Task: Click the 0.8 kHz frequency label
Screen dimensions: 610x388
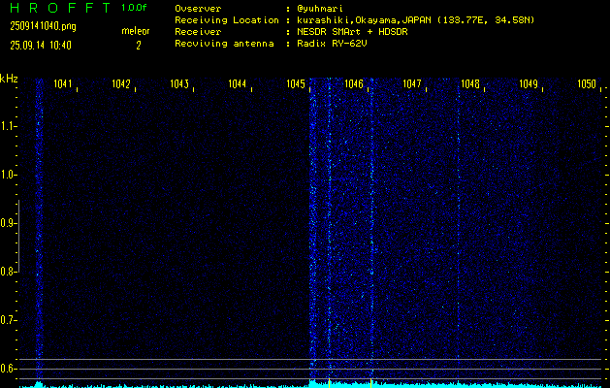Action: click(7, 272)
